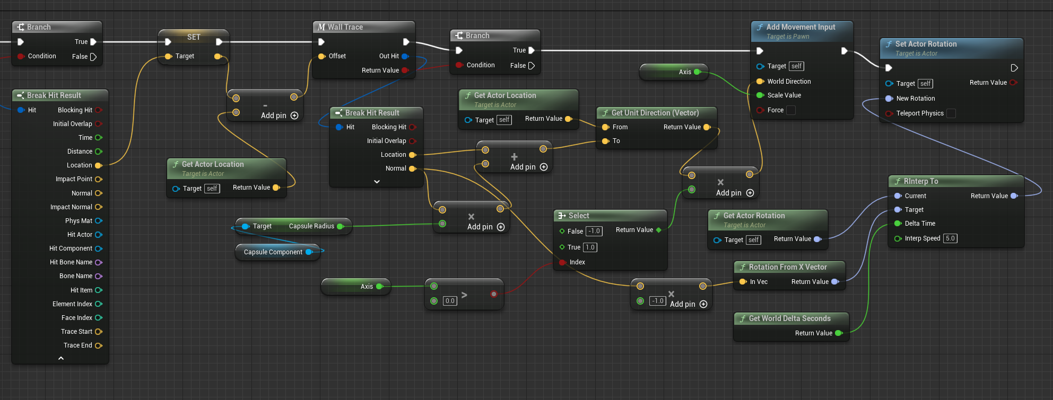Click the Index pin on Select node
This screenshot has height=400, width=1053.
click(562, 262)
